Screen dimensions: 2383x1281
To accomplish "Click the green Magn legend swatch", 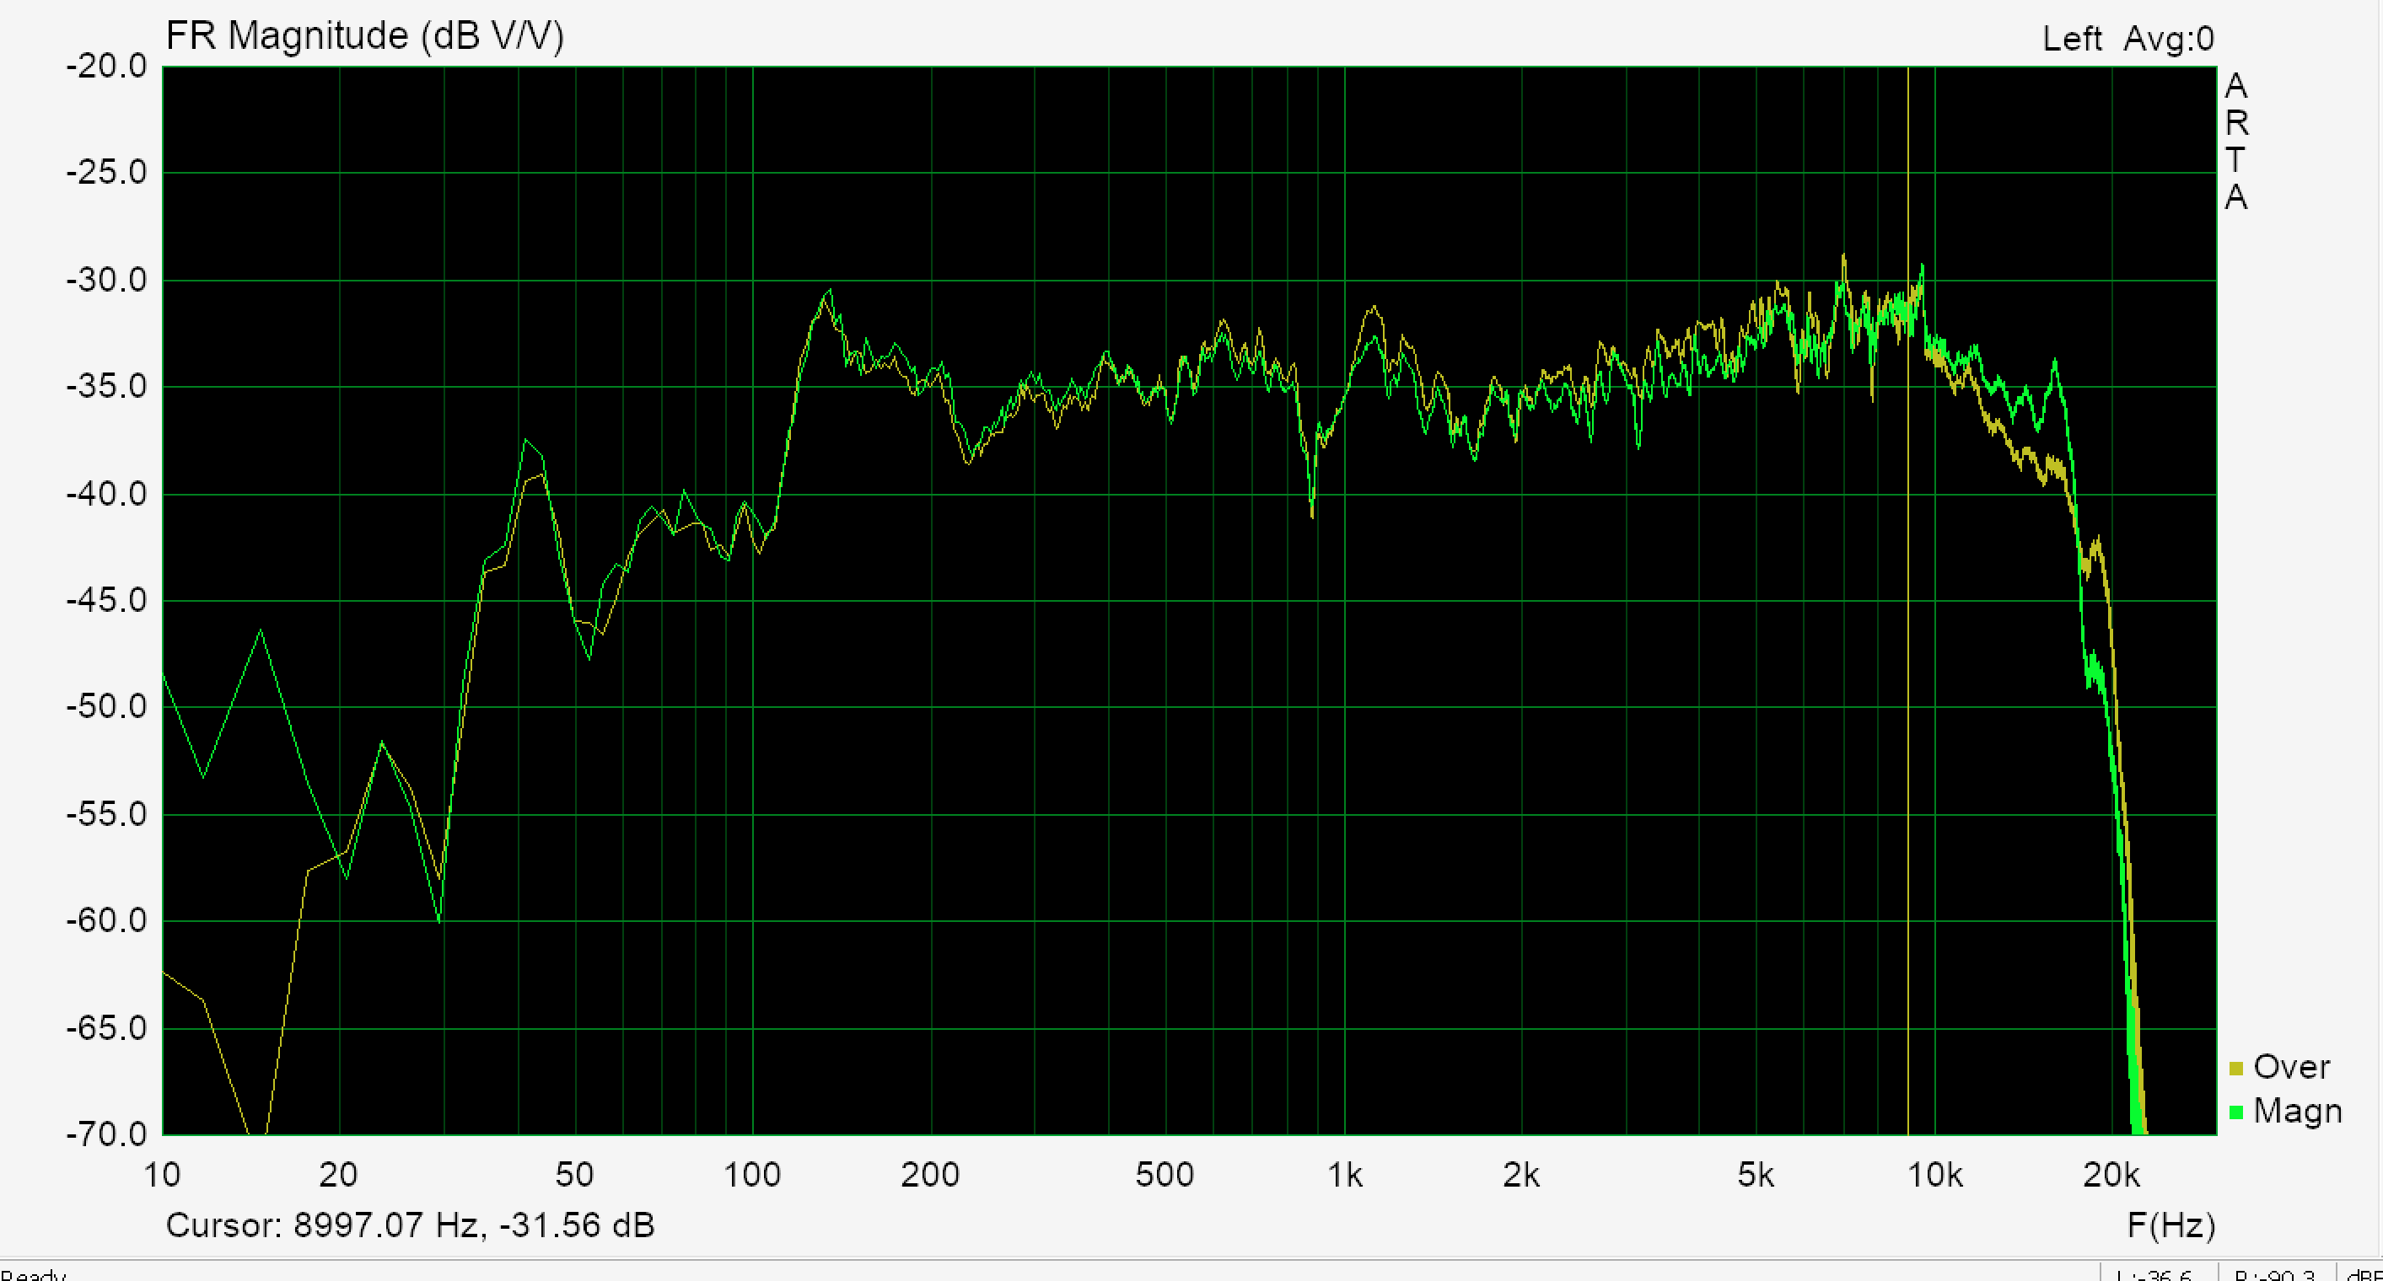I will 2236,1112.
